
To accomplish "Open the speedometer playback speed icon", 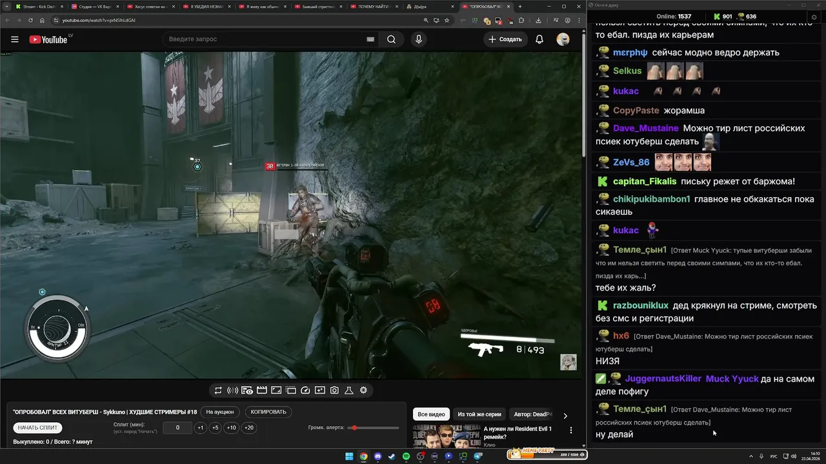I will [306, 391].
